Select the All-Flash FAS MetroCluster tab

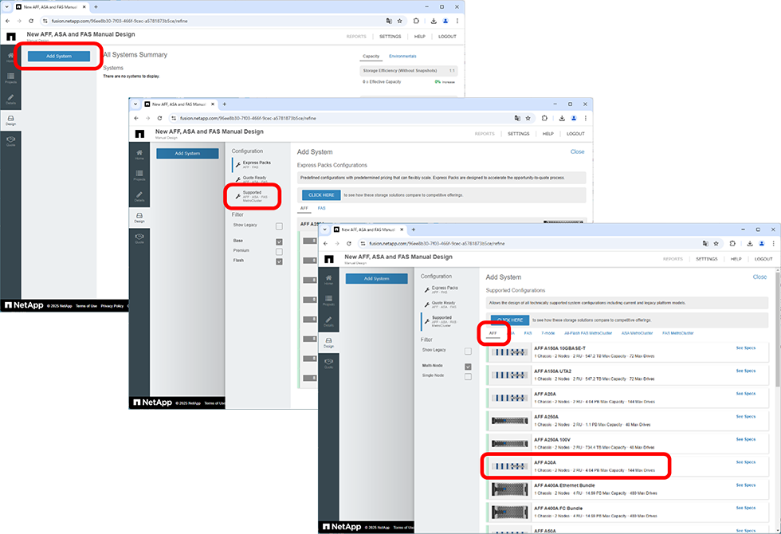coord(588,333)
